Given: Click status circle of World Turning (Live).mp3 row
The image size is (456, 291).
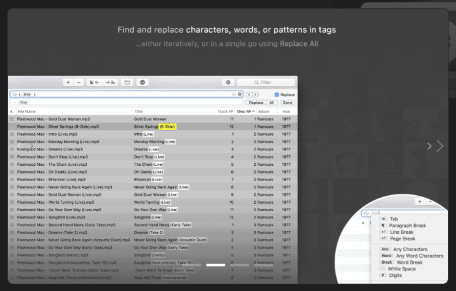Looking at the screenshot, I should 12,202.
